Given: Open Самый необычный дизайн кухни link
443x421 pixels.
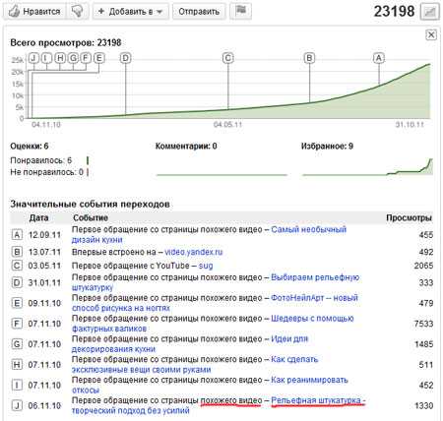Looking at the screenshot, I should (209, 234).
